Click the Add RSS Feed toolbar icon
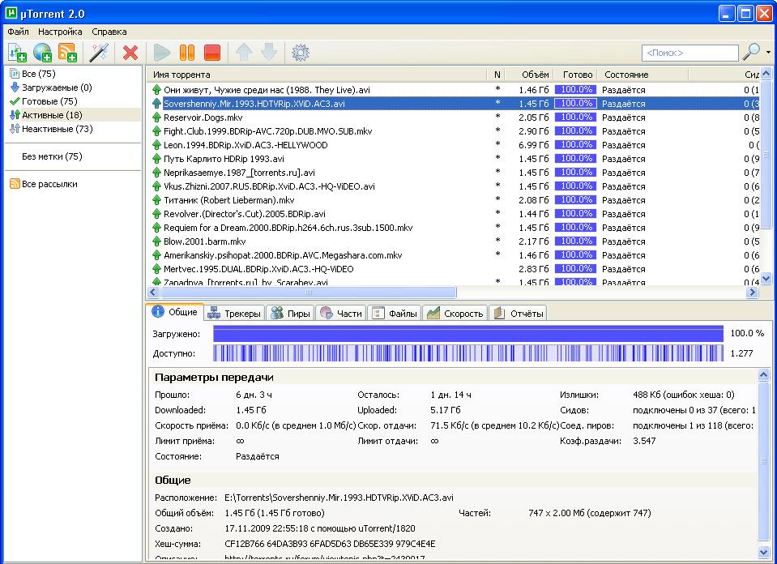777x564 pixels. (67, 53)
